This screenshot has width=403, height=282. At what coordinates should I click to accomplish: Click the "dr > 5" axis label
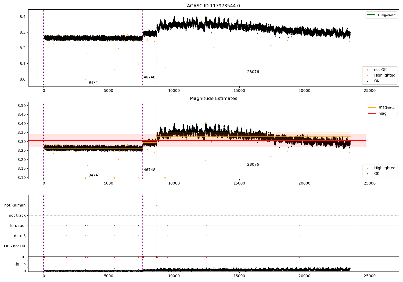coord(20,236)
